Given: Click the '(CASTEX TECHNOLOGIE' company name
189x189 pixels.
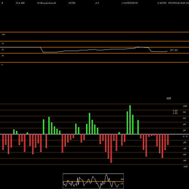Looking at the screenshot, I should point(171,3).
